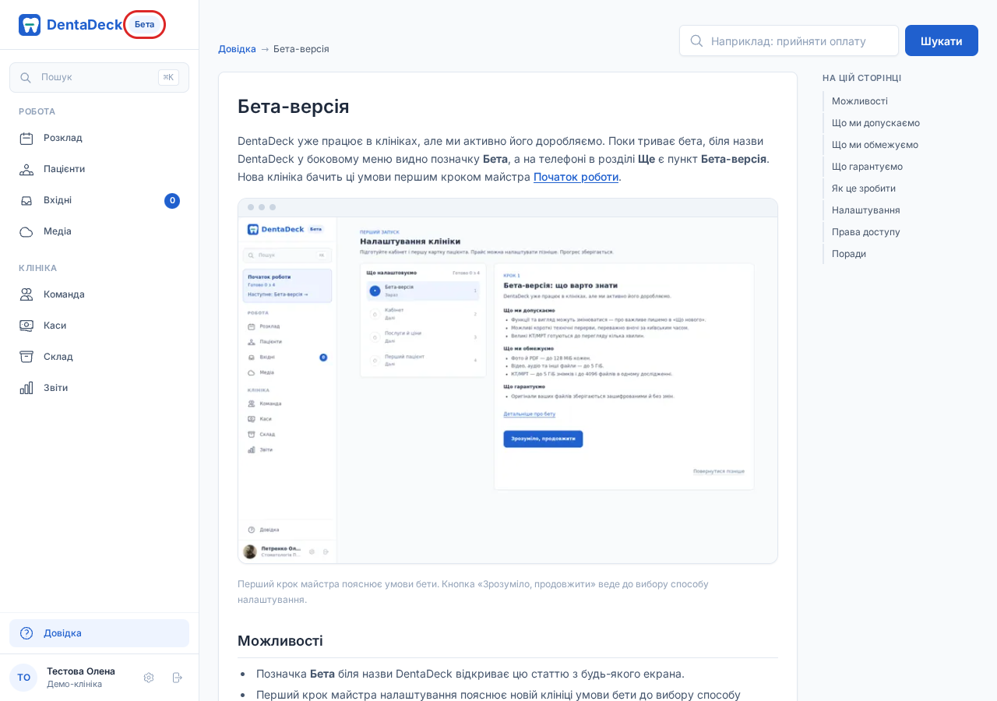Open the Команда menu item
997x701 pixels.
pyautogui.click(x=99, y=294)
